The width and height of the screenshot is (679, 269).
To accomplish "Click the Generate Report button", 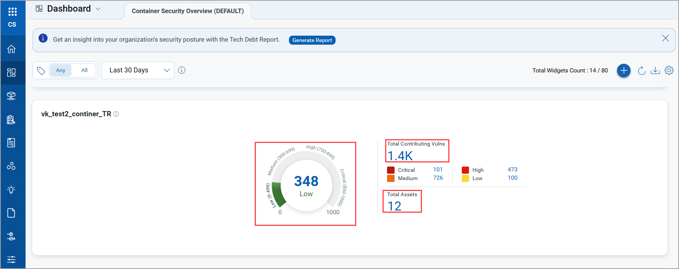I will click(312, 40).
